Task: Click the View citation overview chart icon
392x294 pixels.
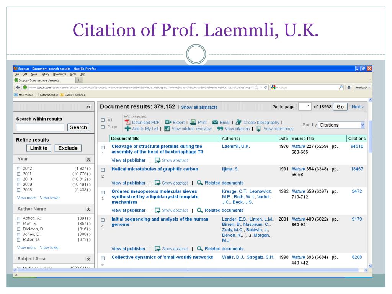Action: pyautogui.click(x=167, y=129)
